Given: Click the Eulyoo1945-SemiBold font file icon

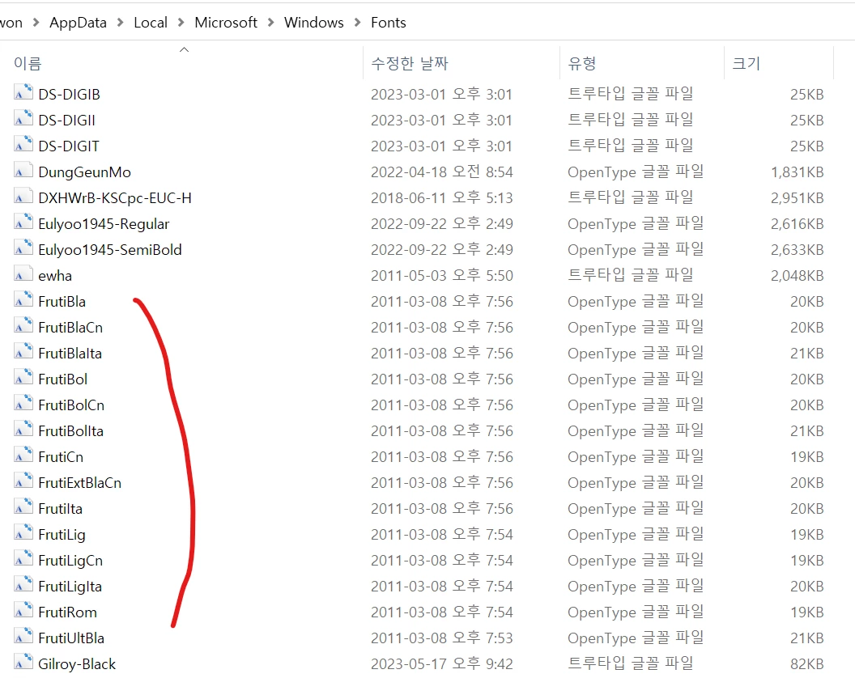Looking at the screenshot, I should (23, 248).
